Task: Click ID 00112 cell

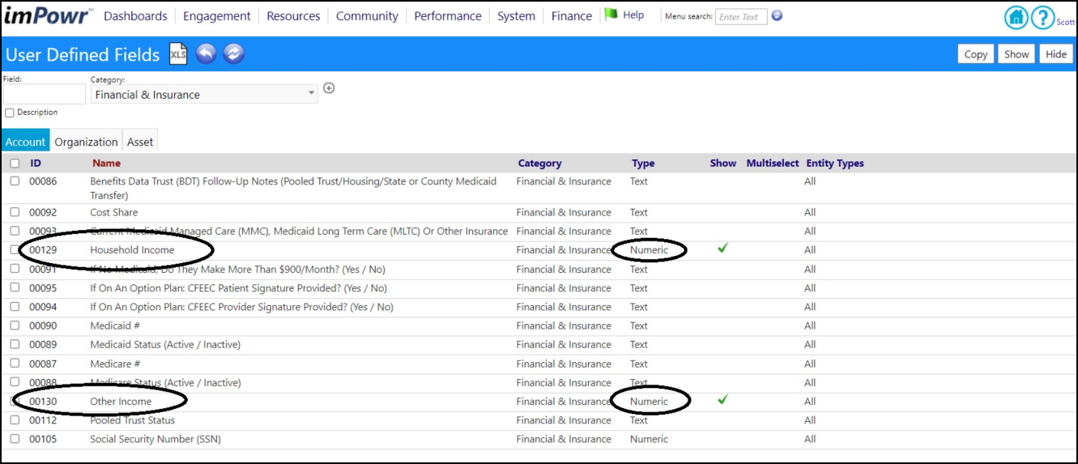Action: [x=43, y=420]
